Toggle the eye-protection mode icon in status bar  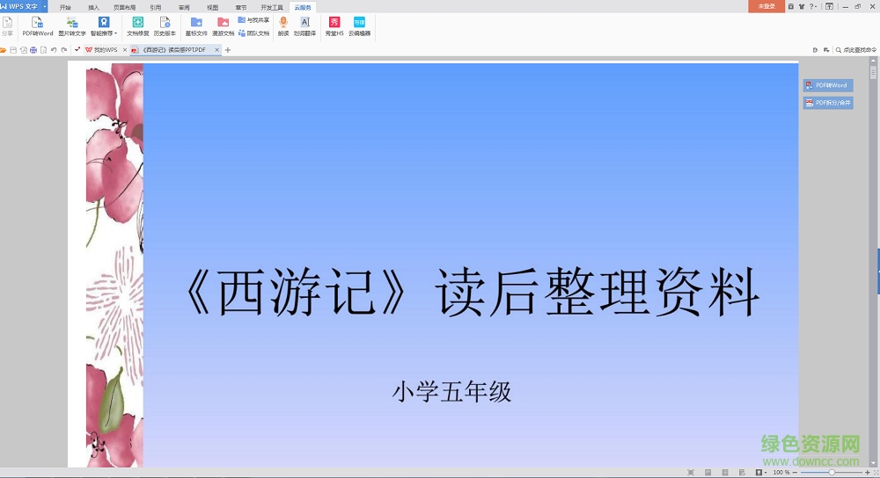click(x=759, y=473)
